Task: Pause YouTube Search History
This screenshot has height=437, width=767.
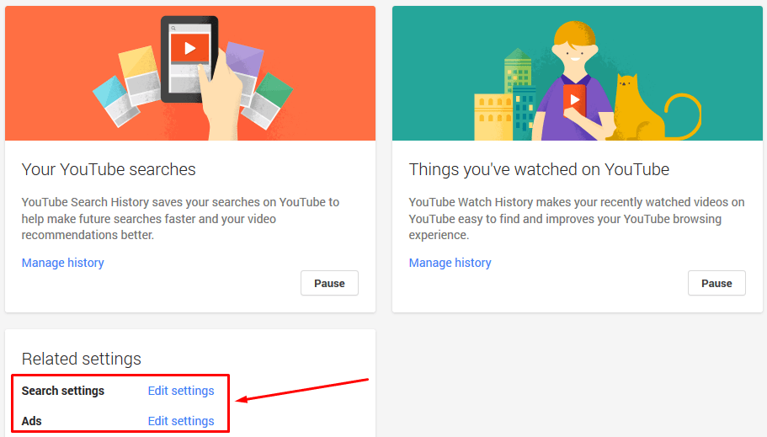Action: (x=329, y=284)
